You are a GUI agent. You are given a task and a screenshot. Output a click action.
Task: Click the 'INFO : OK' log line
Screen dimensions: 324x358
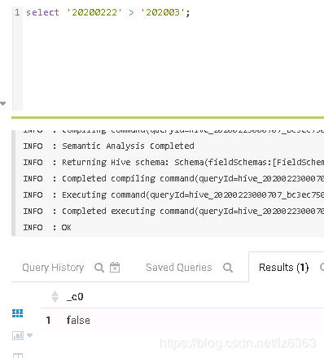pyautogui.click(x=47, y=227)
